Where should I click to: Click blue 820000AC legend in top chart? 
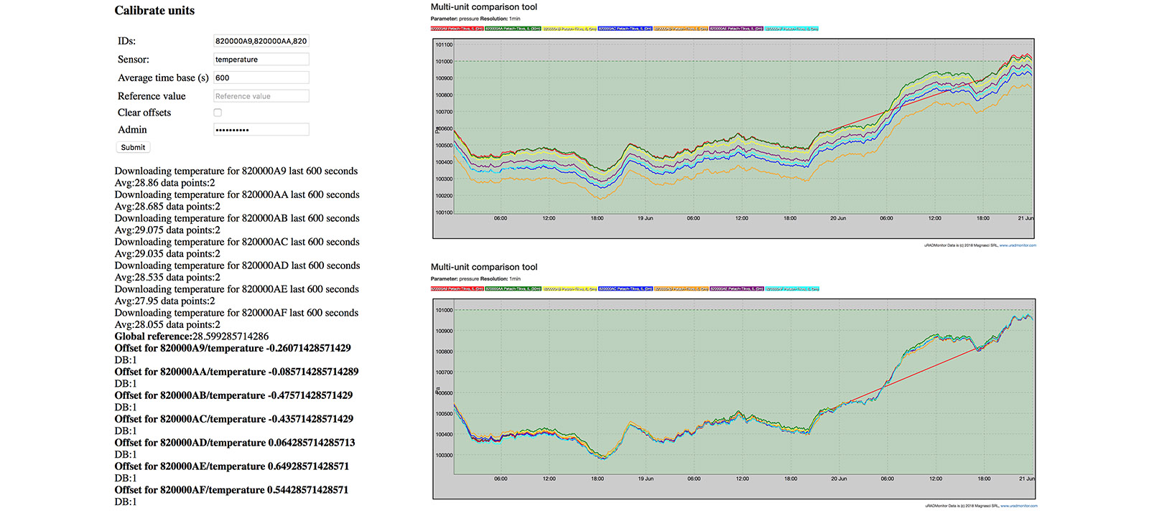(625, 29)
